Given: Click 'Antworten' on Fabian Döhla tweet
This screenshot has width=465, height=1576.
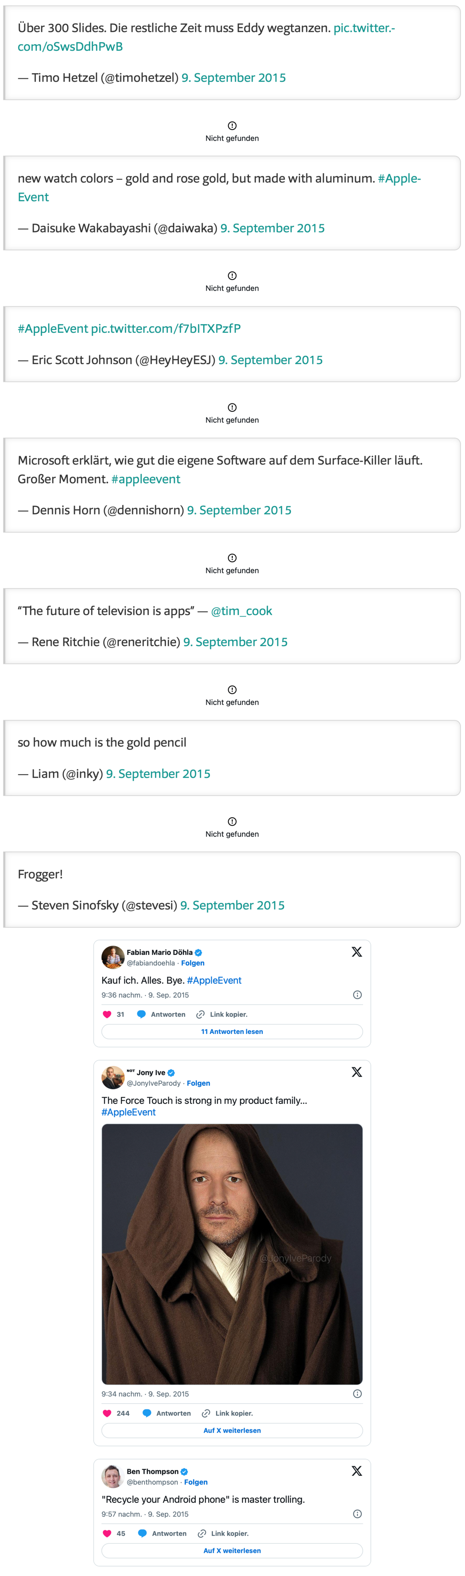Looking at the screenshot, I should pyautogui.click(x=168, y=1014).
